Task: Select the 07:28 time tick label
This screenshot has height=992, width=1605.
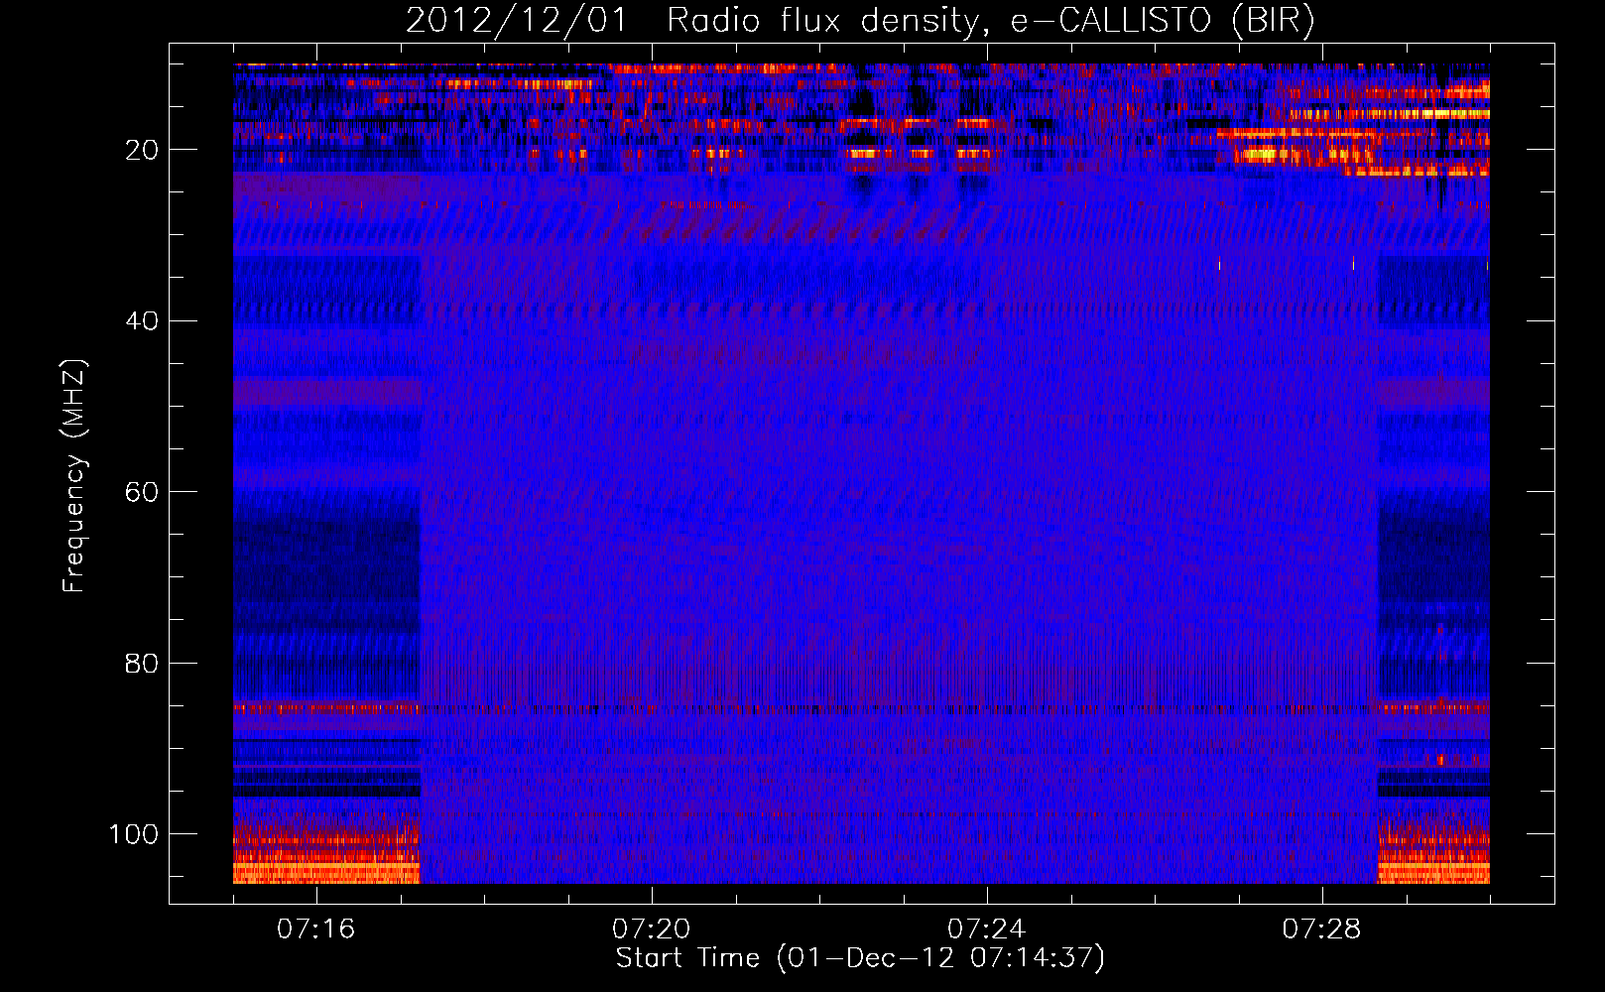Action: [1321, 930]
